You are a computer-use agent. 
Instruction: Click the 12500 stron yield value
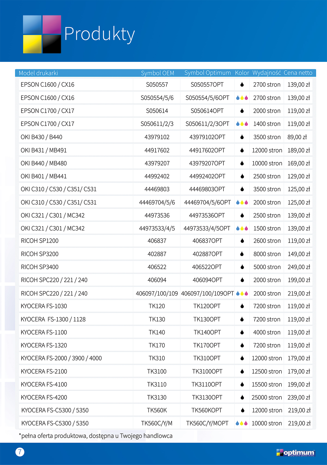(267, 371)
